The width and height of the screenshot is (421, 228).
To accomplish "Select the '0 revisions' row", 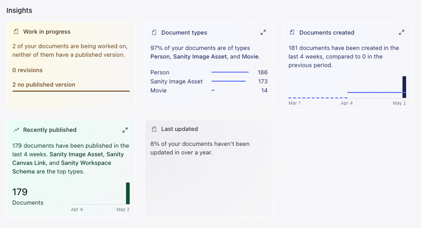I will pos(27,70).
